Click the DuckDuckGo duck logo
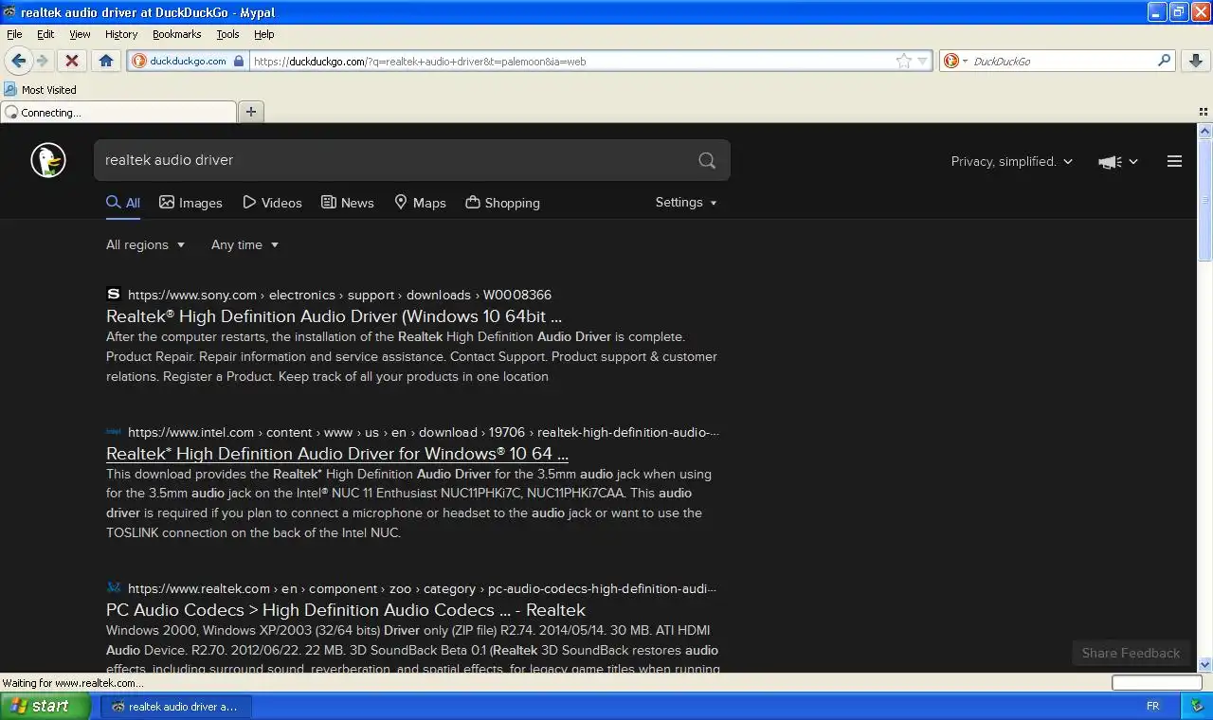Image resolution: width=1213 pixels, height=720 pixels. tap(48, 160)
